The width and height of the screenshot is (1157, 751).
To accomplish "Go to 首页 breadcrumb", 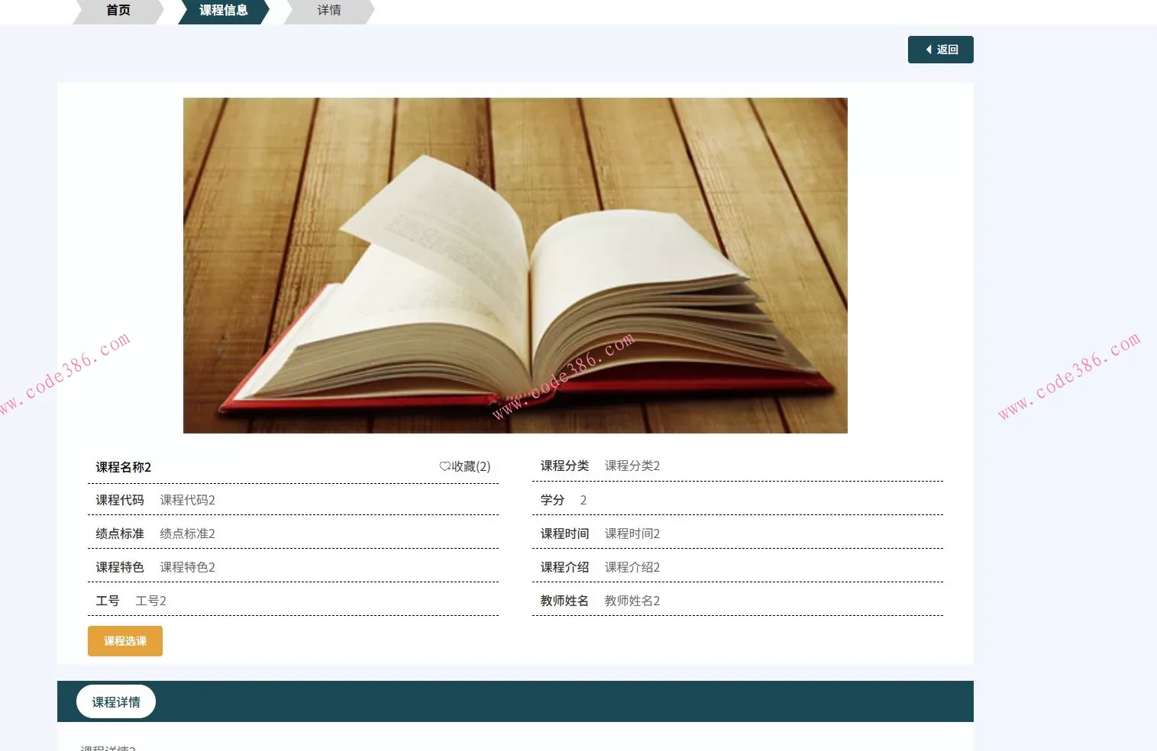I will [118, 11].
